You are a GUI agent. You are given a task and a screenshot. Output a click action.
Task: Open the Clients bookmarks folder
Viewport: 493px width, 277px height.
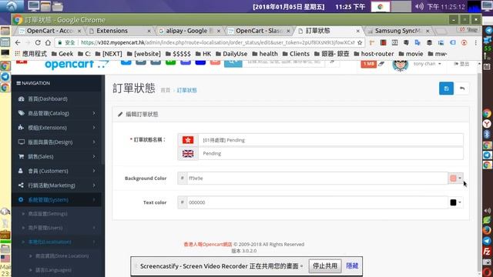tap(296, 54)
